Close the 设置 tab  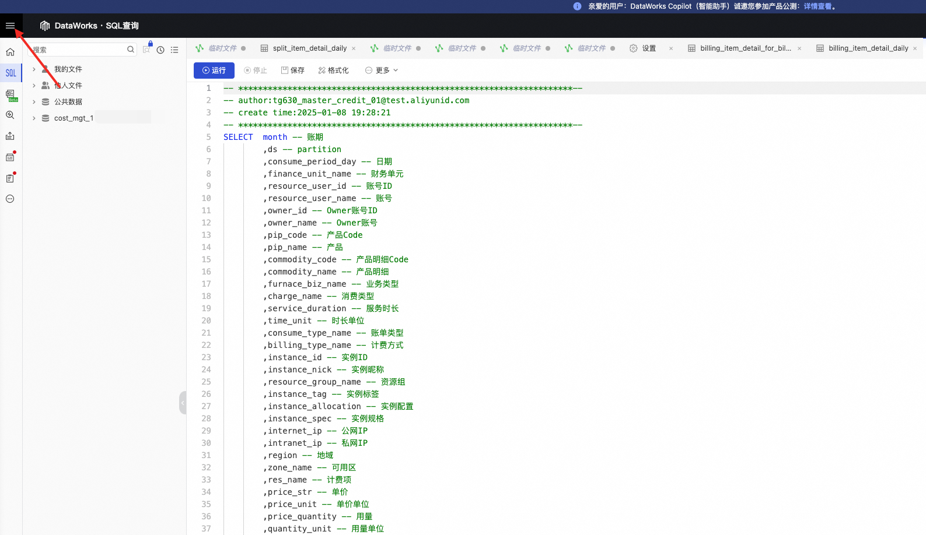671,48
